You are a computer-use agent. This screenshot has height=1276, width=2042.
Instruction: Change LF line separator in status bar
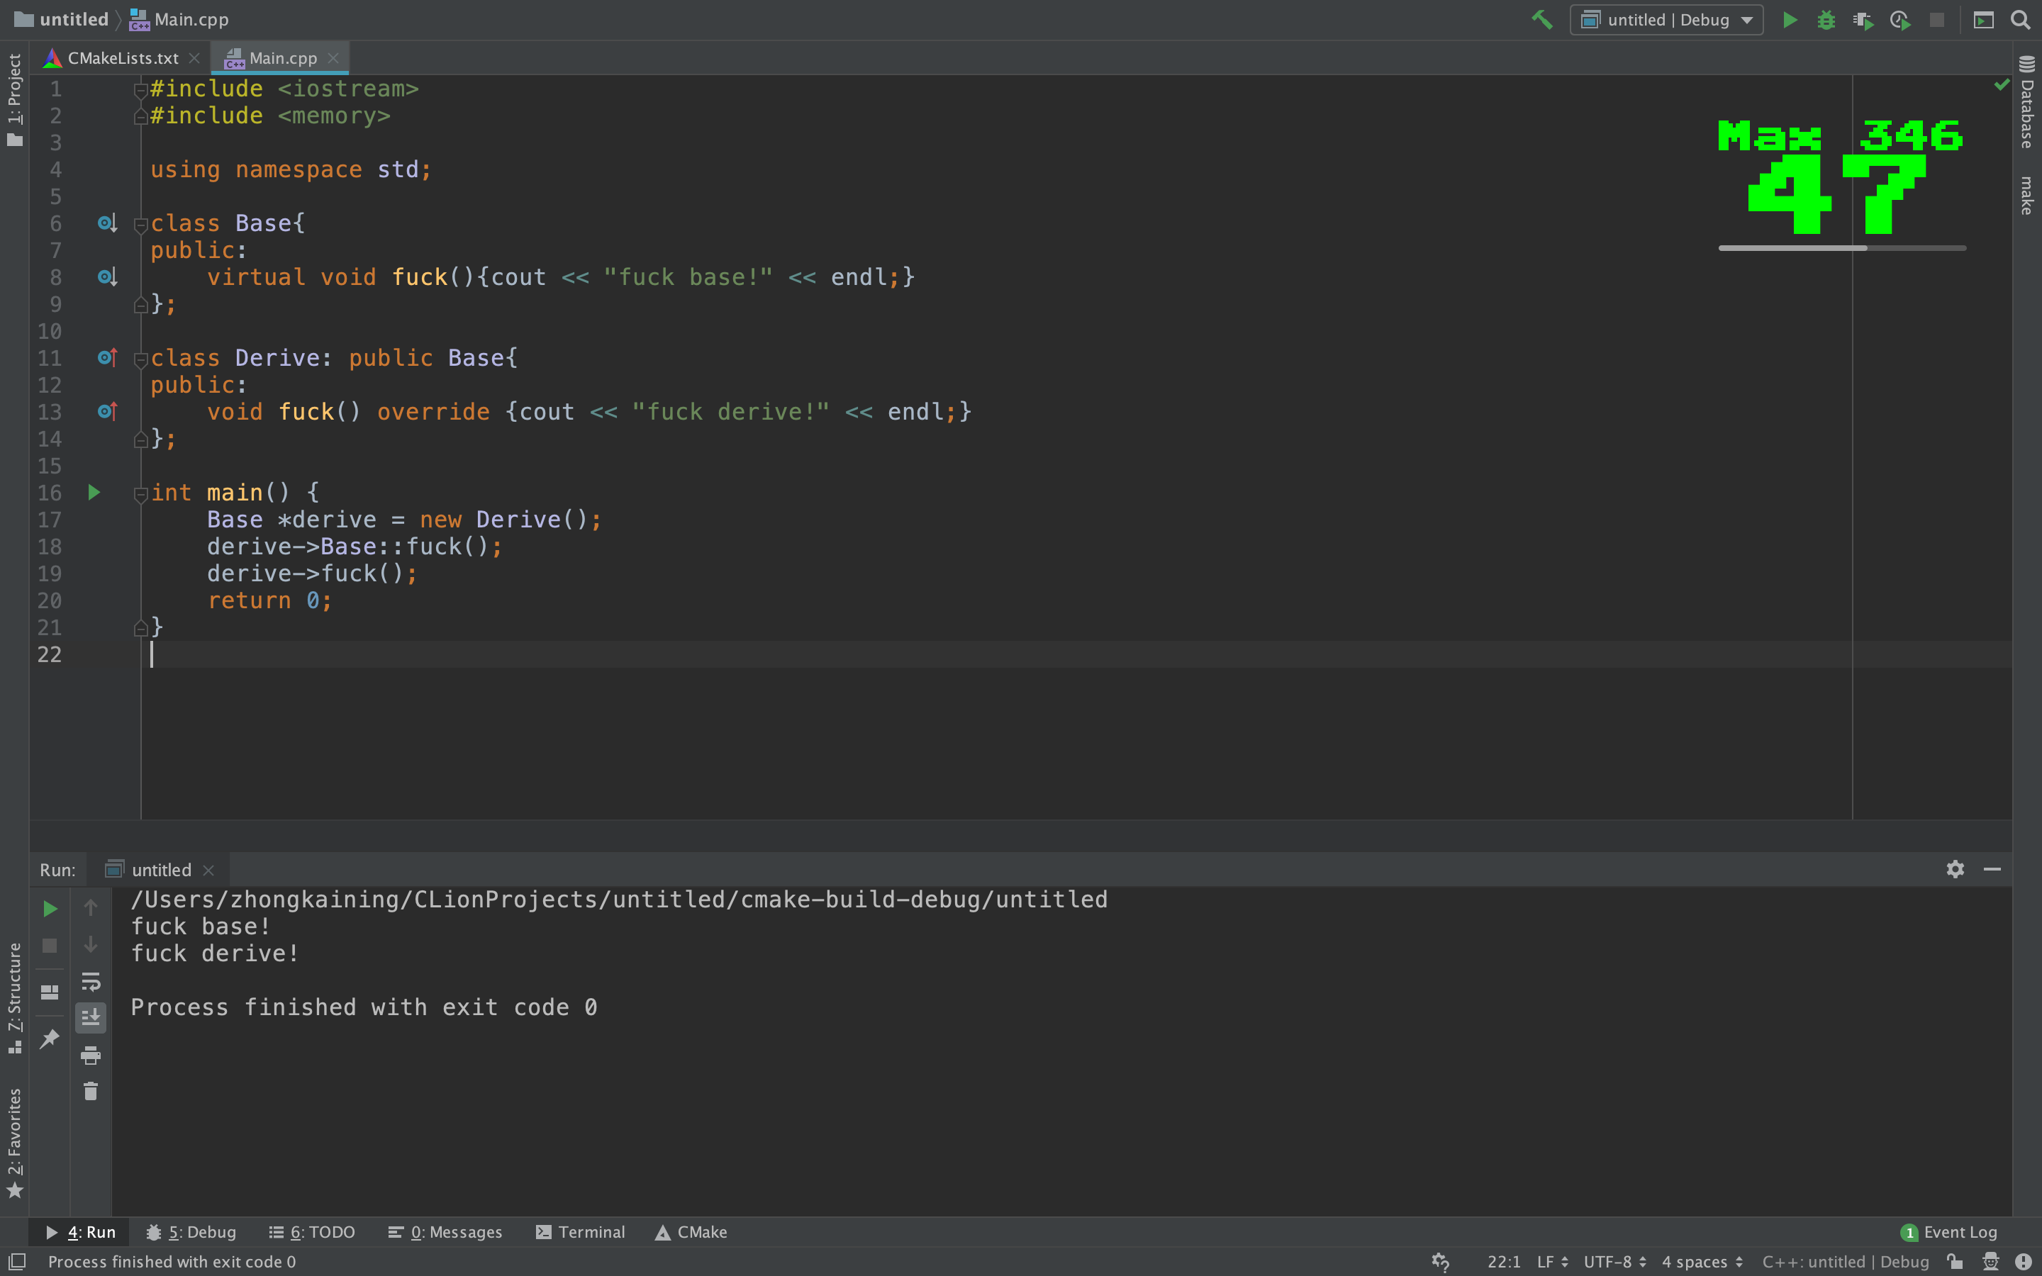point(1552,1262)
